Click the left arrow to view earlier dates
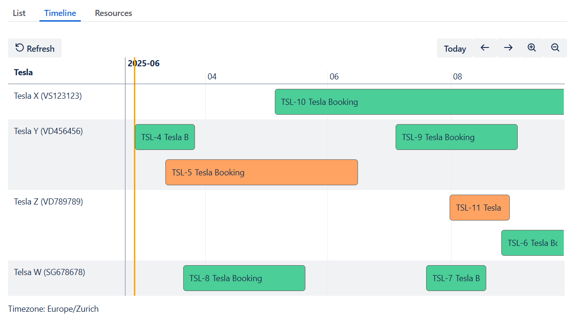 [x=484, y=47]
